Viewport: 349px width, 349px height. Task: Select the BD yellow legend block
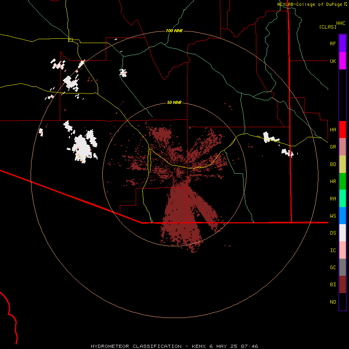(x=342, y=164)
